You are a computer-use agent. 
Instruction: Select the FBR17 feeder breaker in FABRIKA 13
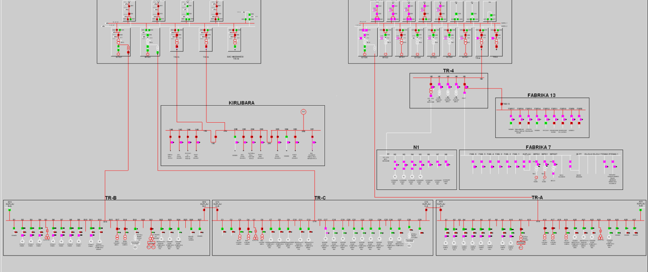(511, 117)
